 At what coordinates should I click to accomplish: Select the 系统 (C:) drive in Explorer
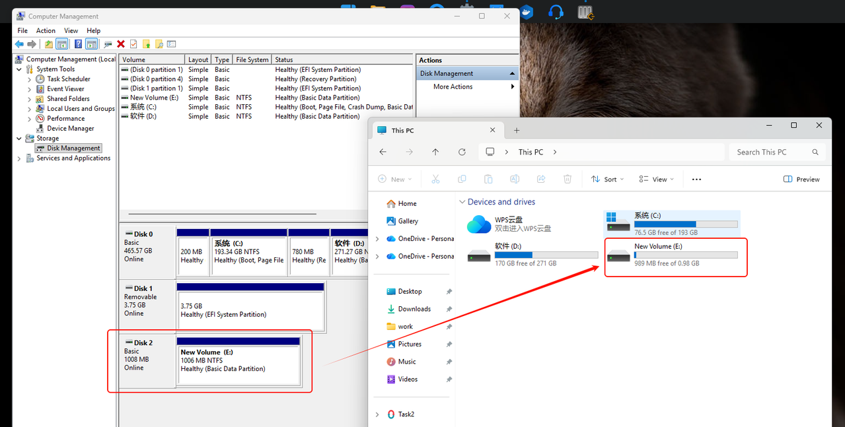coord(672,224)
